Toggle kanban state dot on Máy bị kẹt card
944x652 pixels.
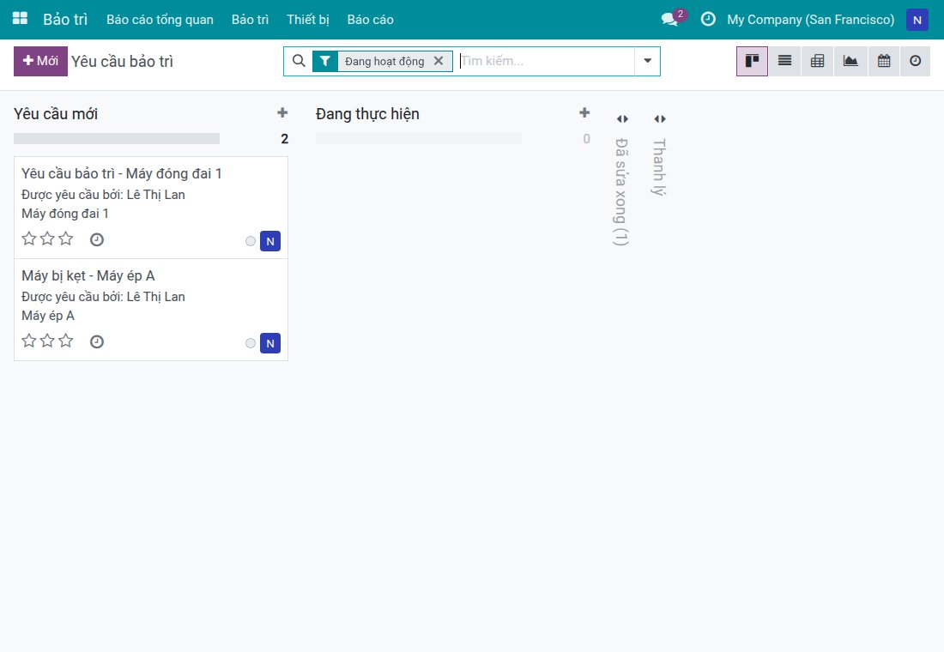pos(251,344)
